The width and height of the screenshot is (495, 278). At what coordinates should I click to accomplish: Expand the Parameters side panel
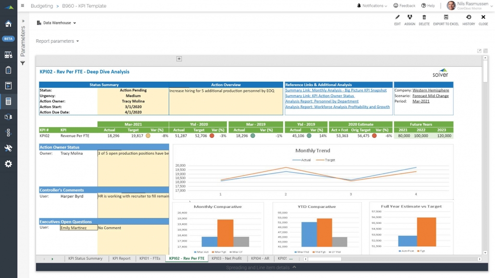click(23, 21)
